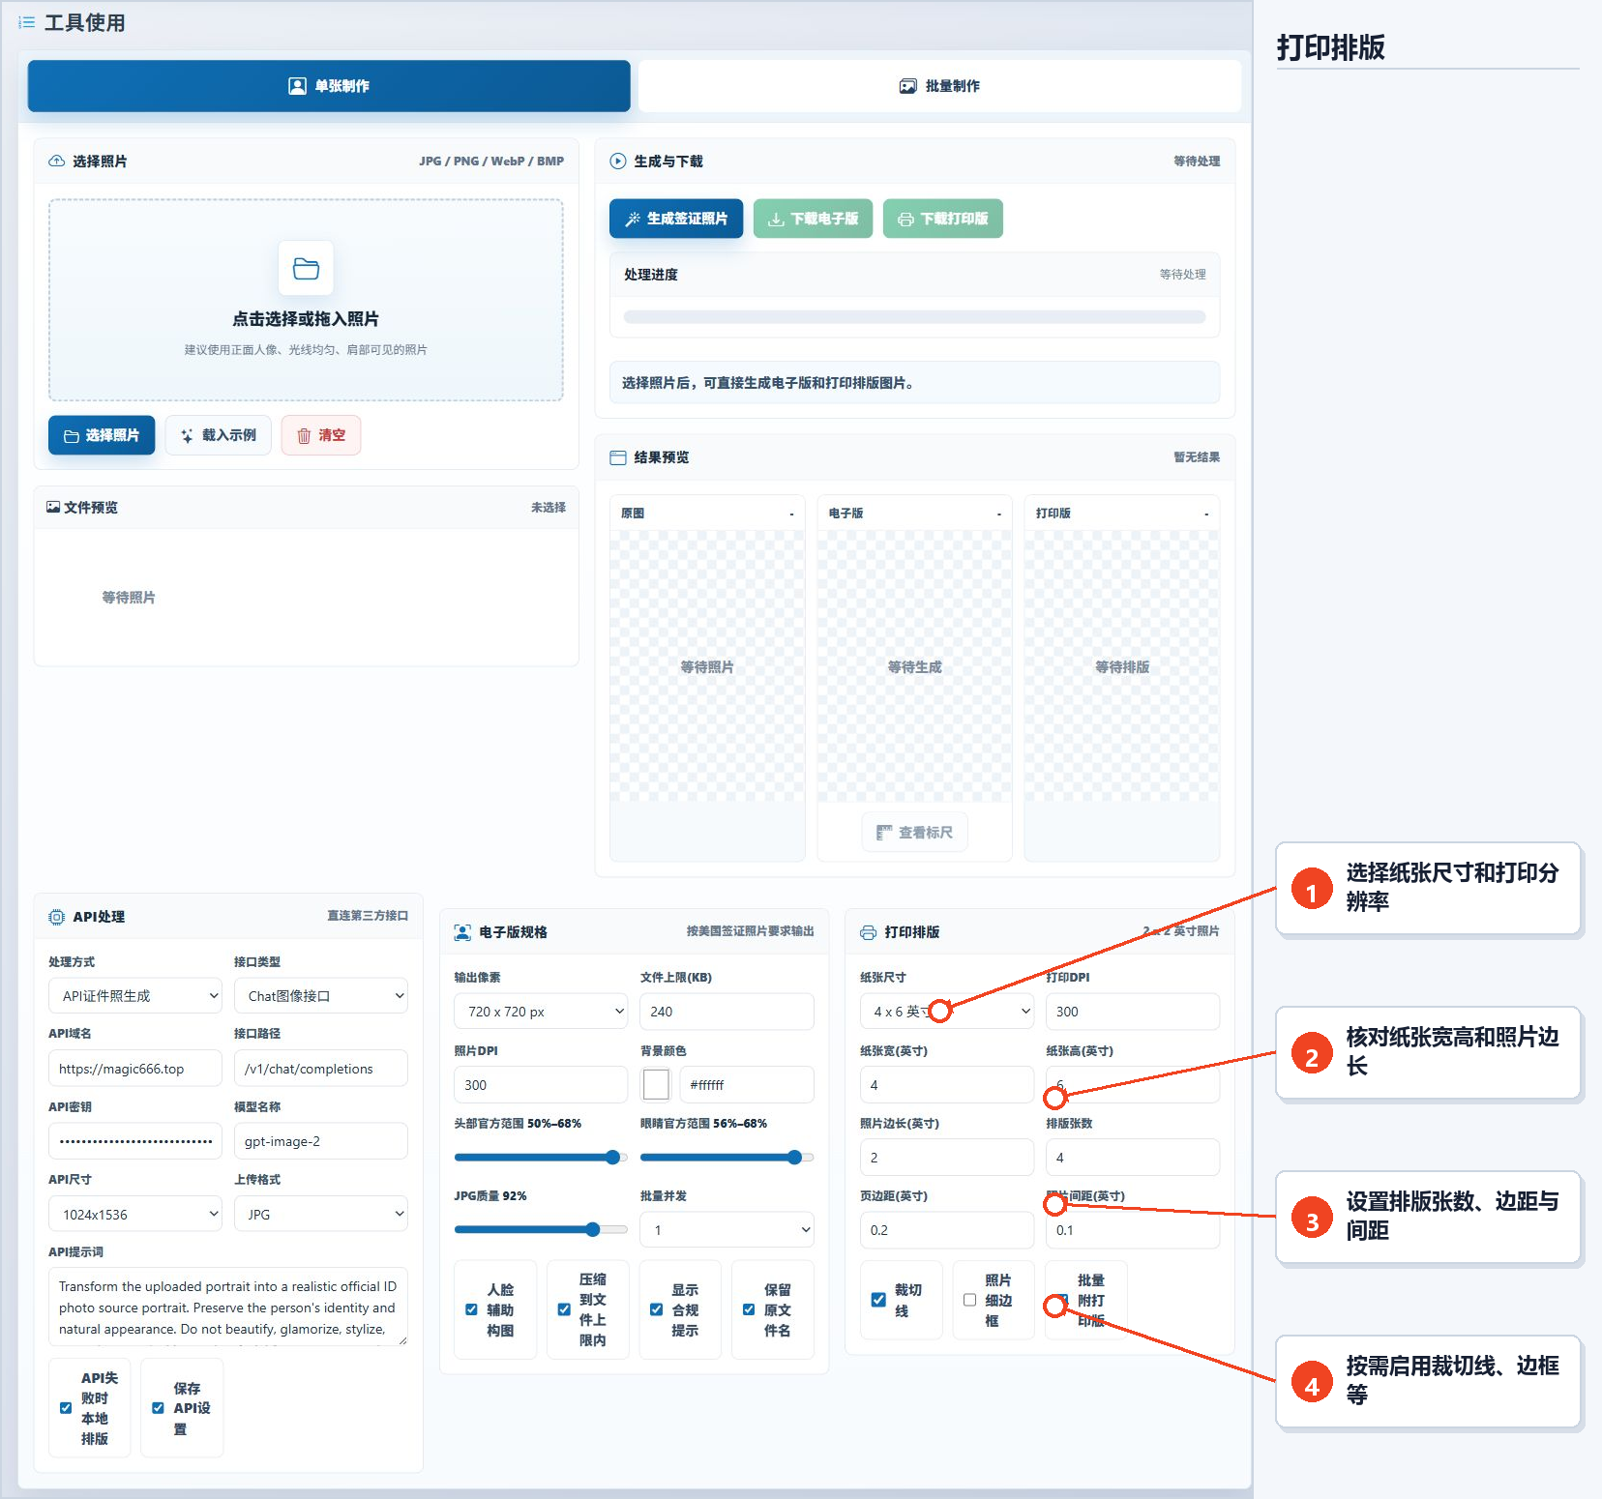Click JPG质量 slider handle
The height and width of the screenshot is (1499, 1602).
click(593, 1230)
